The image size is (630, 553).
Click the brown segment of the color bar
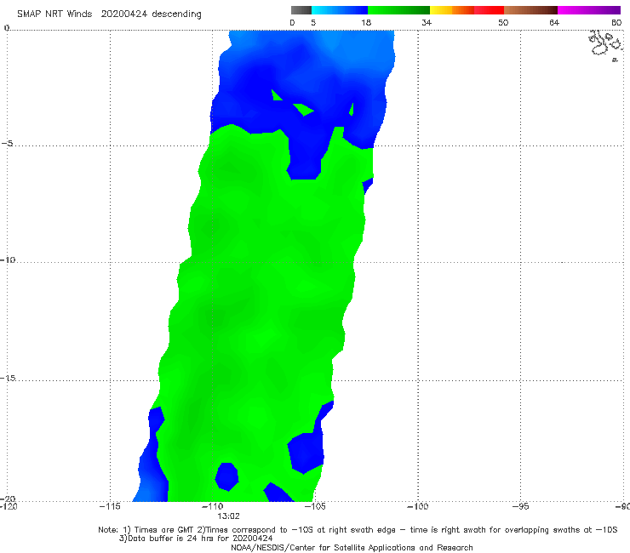[530, 10]
